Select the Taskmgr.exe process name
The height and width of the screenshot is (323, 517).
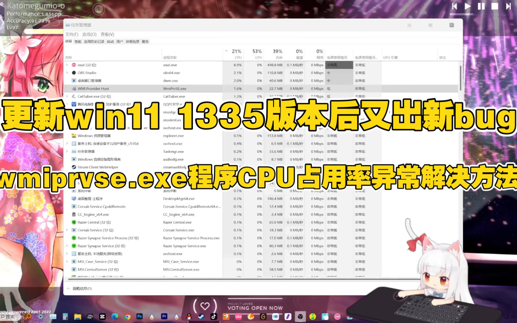click(x=173, y=151)
